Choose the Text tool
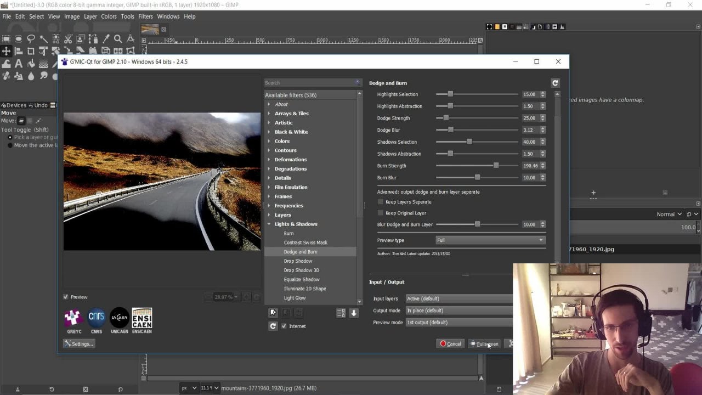The width and height of the screenshot is (702, 395). click(19, 63)
